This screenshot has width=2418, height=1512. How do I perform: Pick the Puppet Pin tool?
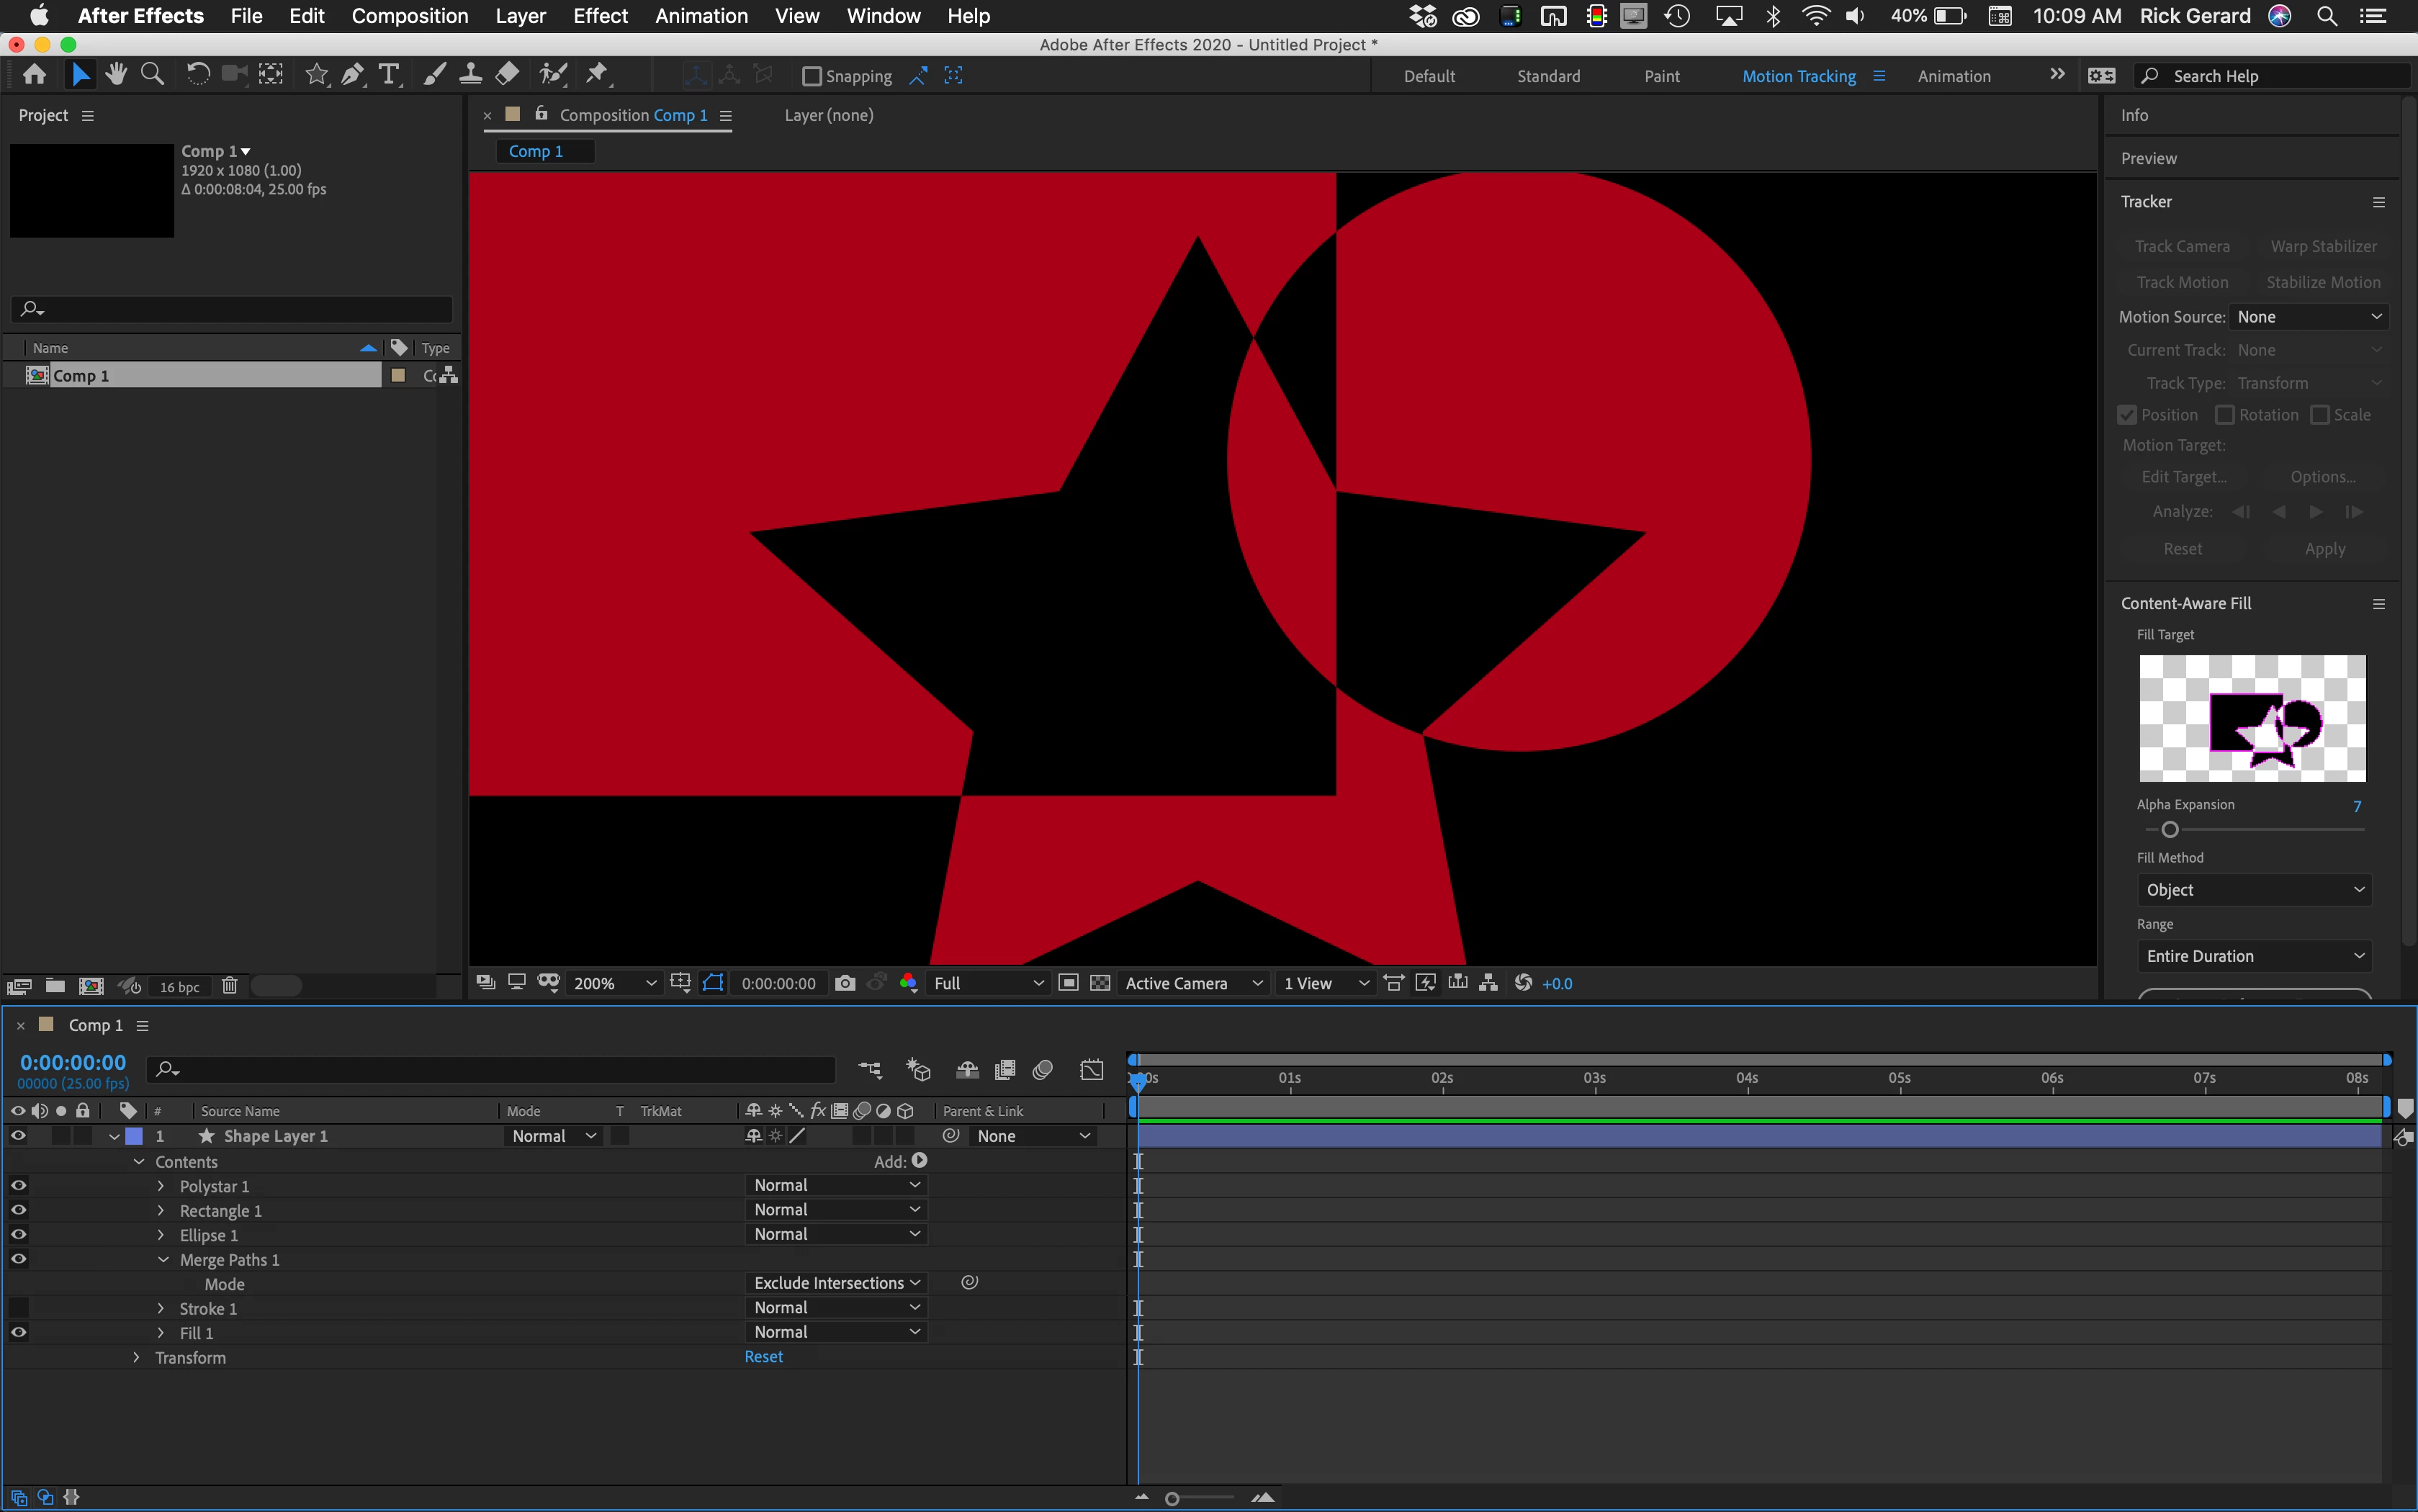[597, 75]
